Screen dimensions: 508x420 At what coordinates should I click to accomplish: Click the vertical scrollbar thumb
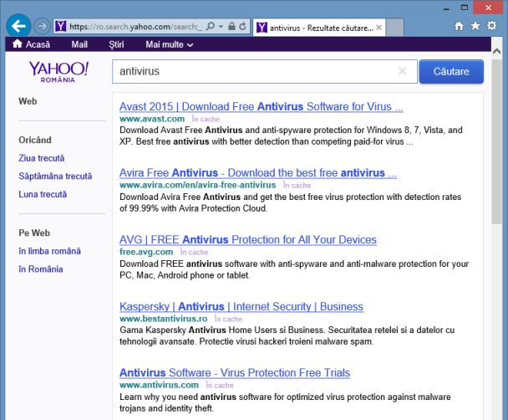pos(496,141)
